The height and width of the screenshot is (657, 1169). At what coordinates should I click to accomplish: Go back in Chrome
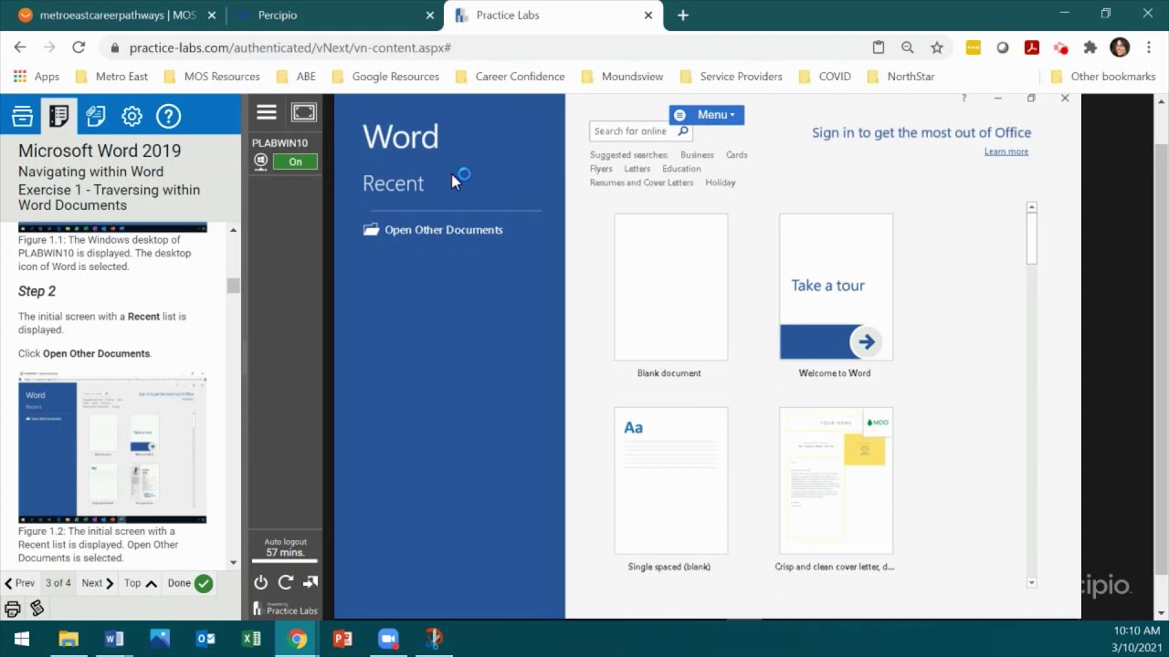[20, 47]
